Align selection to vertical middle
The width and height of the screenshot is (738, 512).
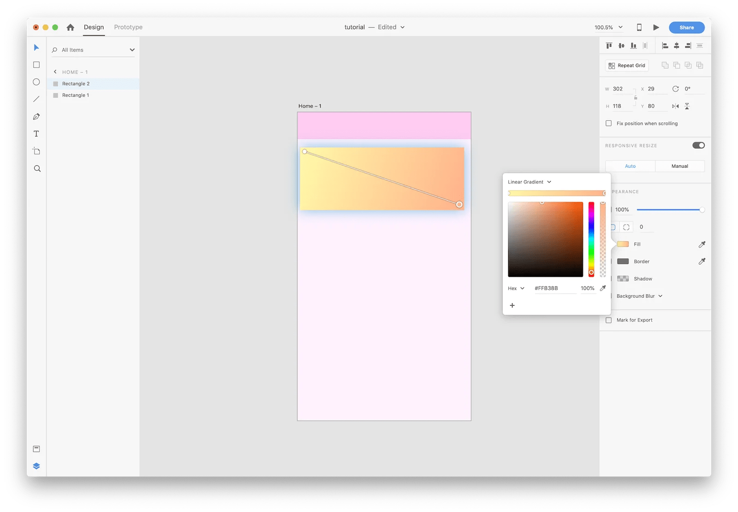click(621, 46)
